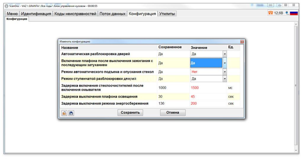The height and width of the screenshot is (160, 303).
Task: Switch to the Поток данных tab
Action: point(112,14)
